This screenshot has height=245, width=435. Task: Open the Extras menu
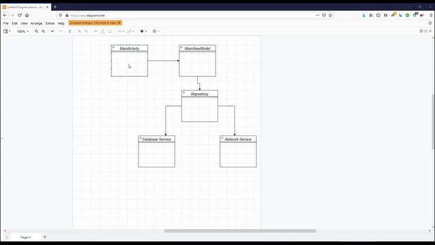pyautogui.click(x=50, y=23)
